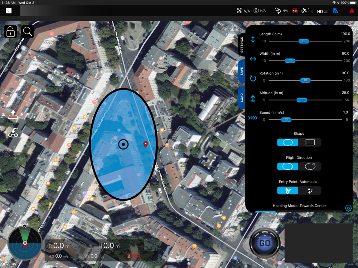Image resolution: width=358 pixels, height=268 pixels.
Task: Click the Speed slider handle
Action: pos(286,119)
